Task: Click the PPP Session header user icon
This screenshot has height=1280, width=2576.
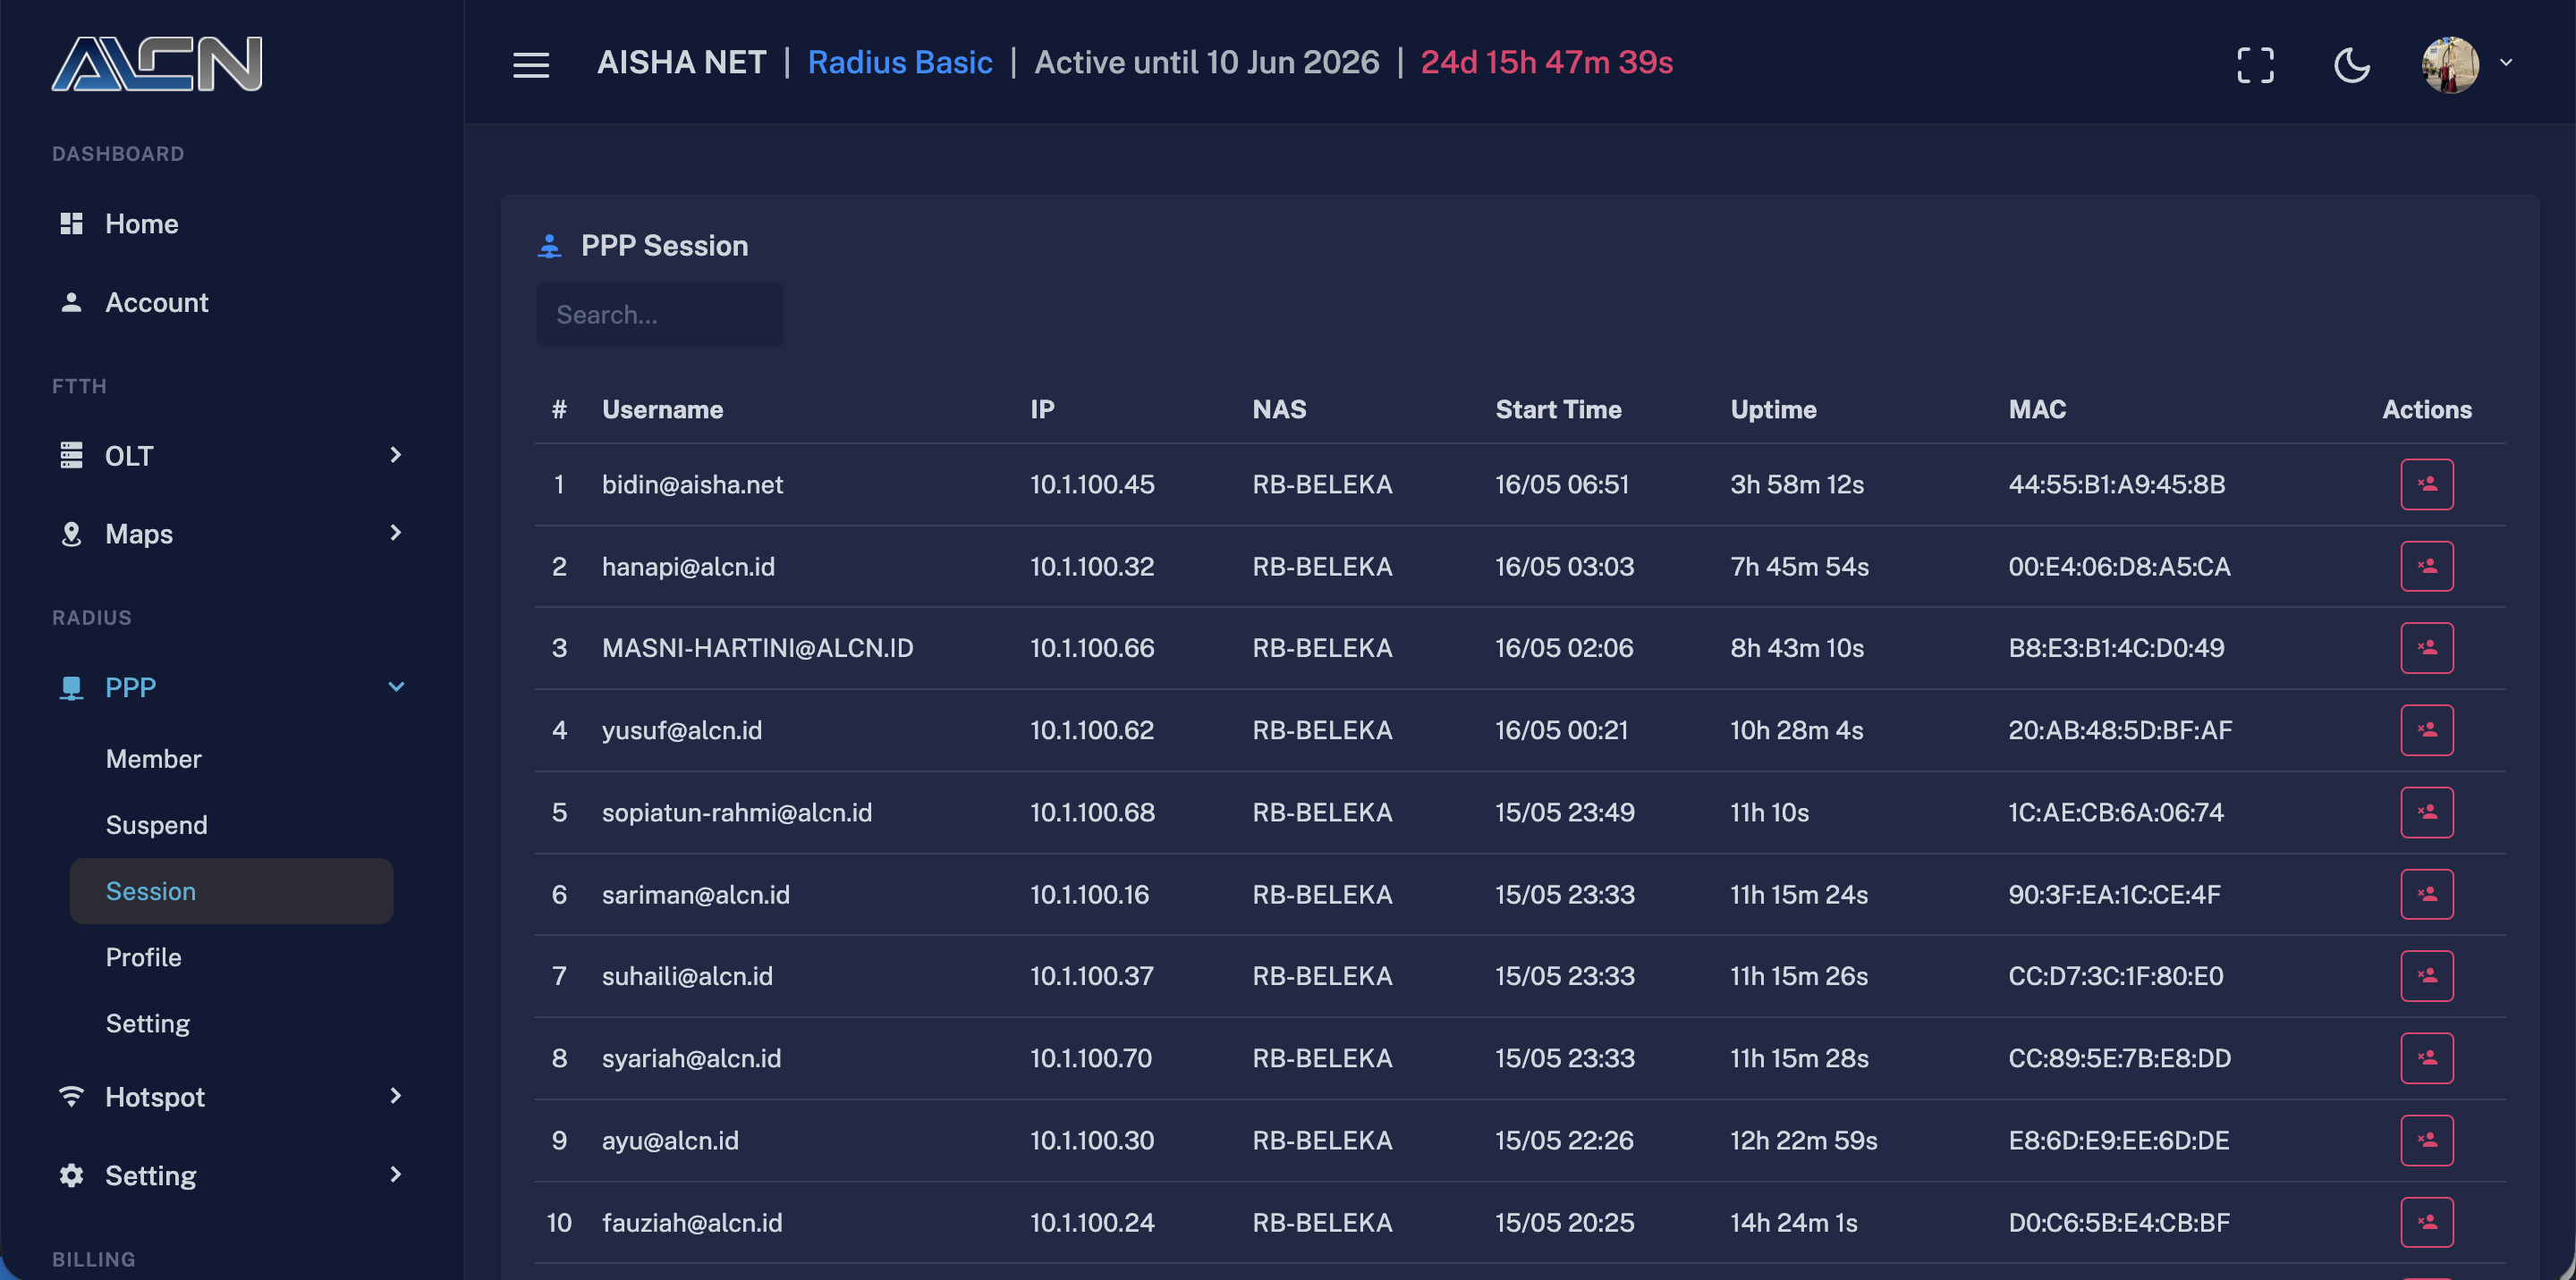Action: click(549, 246)
